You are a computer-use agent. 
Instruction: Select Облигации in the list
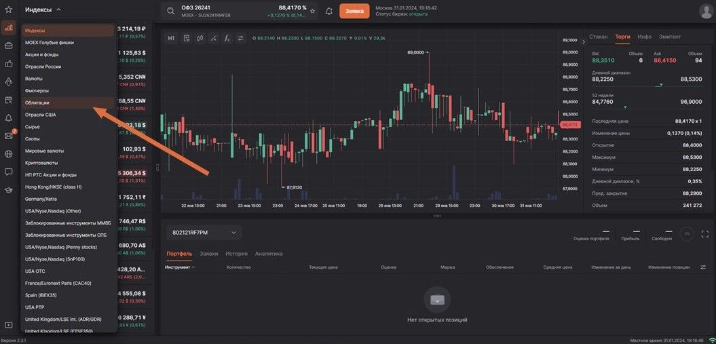68,102
